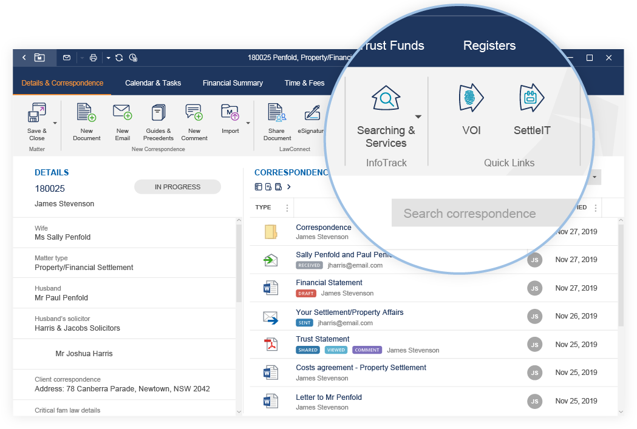Image resolution: width=637 pixels, height=429 pixels.
Task: Open Costs agreement - Property Settlement
Action: (361, 367)
